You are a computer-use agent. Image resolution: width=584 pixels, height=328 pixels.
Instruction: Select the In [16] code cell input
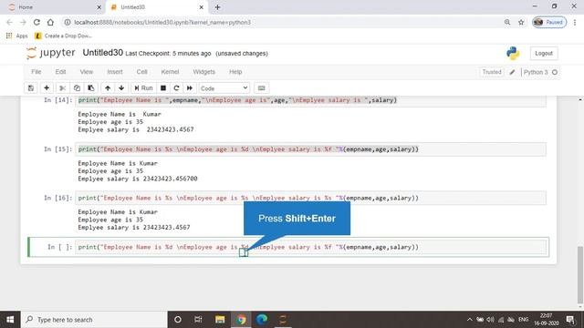[310, 198]
